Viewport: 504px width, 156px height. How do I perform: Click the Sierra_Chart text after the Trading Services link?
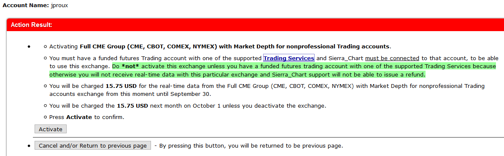[x=342, y=58]
